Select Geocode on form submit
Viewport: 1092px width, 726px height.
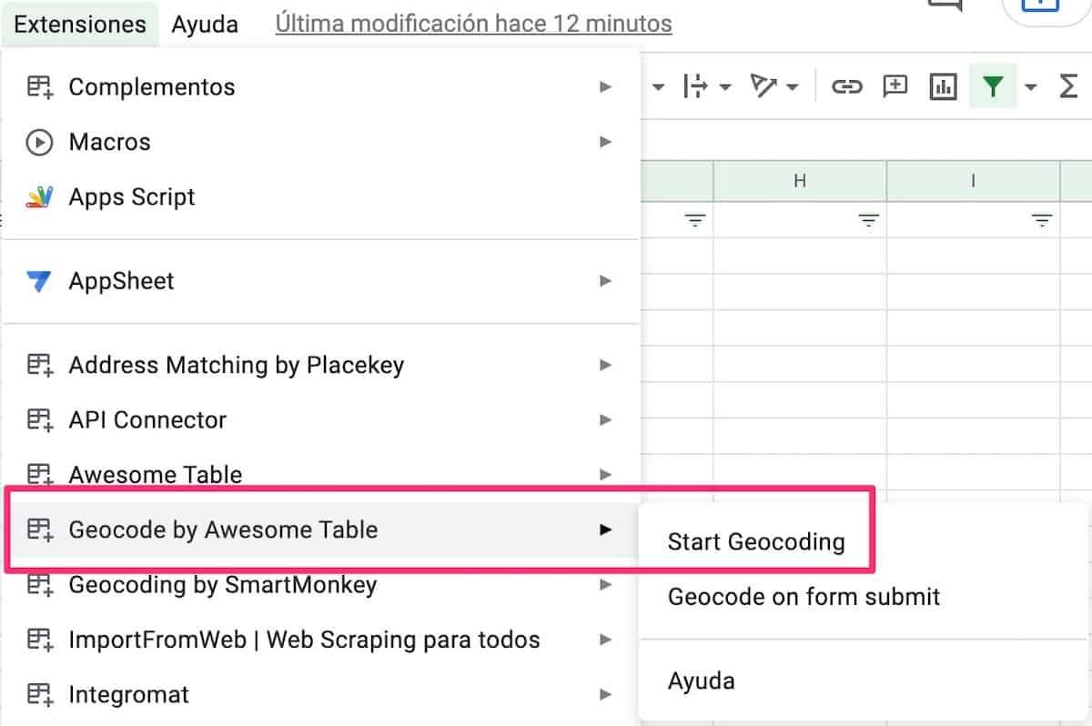tap(804, 597)
